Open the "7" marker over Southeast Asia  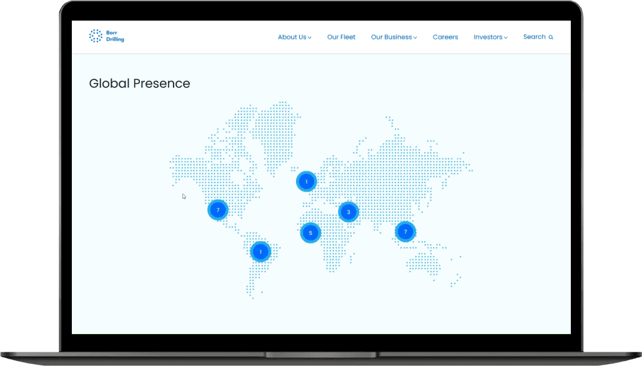click(x=405, y=232)
